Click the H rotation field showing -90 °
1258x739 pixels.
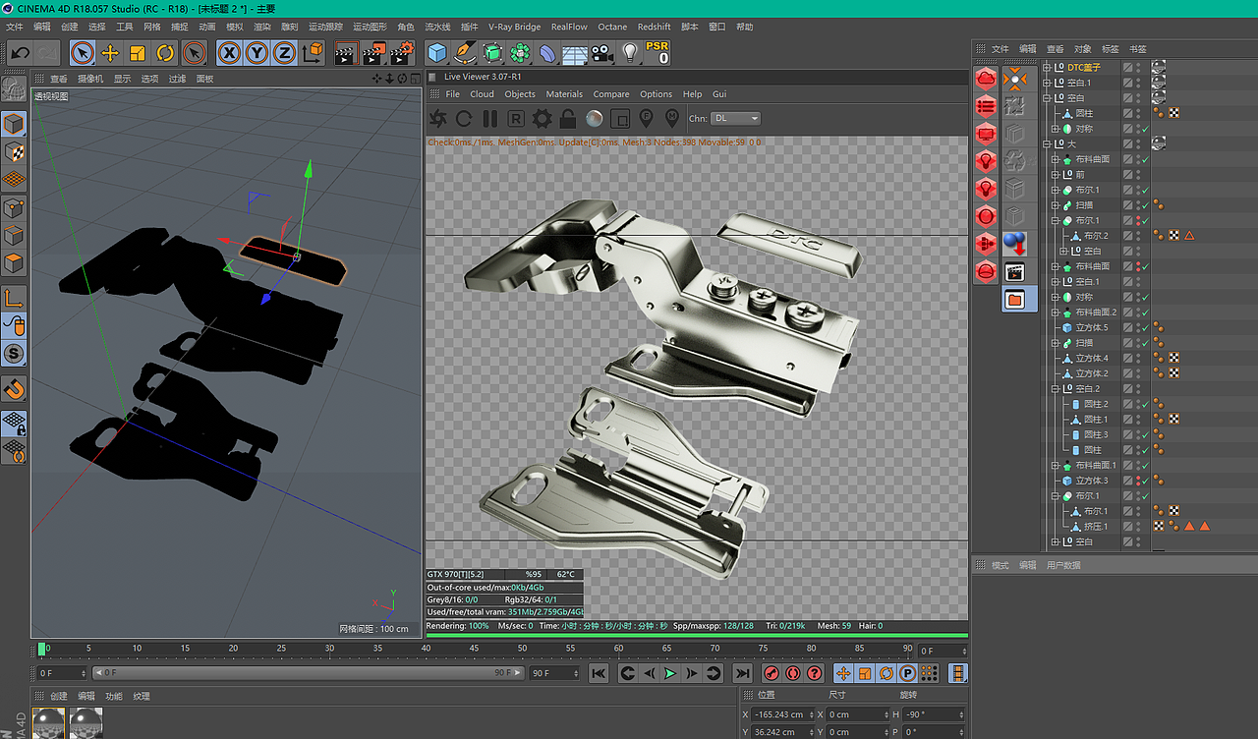click(x=933, y=714)
